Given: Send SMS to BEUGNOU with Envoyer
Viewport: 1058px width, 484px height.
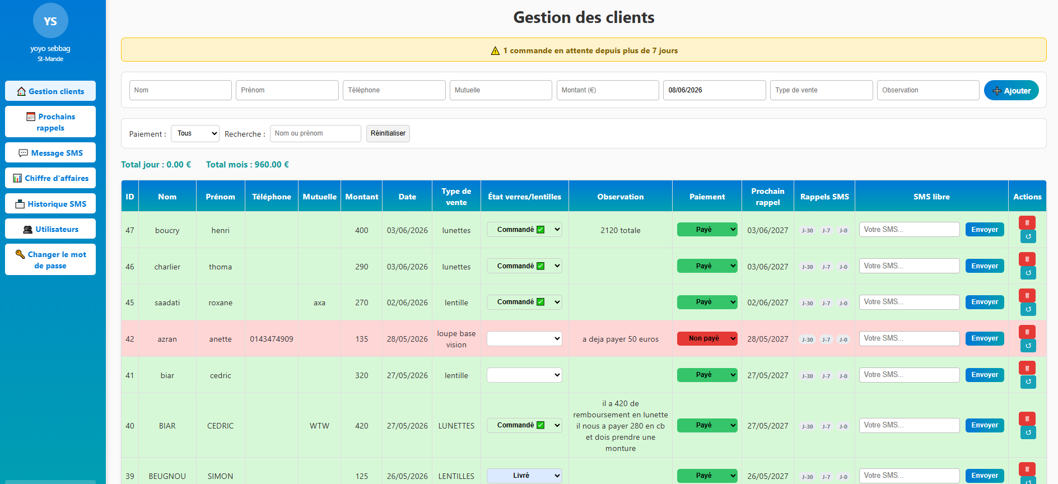Looking at the screenshot, I should 985,476.
